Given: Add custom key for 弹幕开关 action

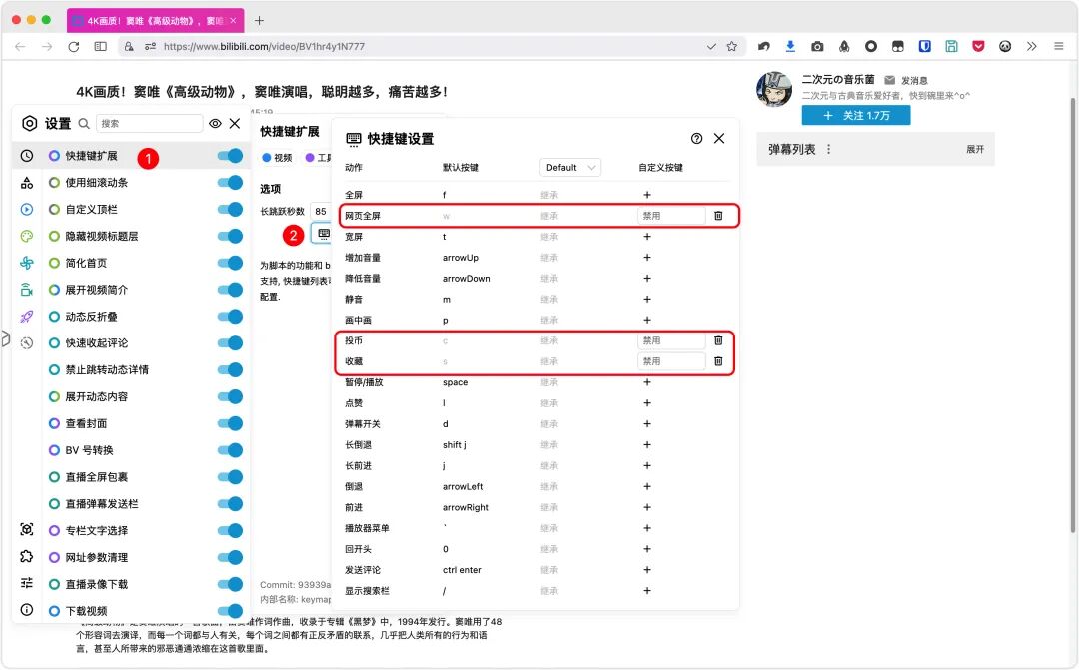Looking at the screenshot, I should coord(646,424).
